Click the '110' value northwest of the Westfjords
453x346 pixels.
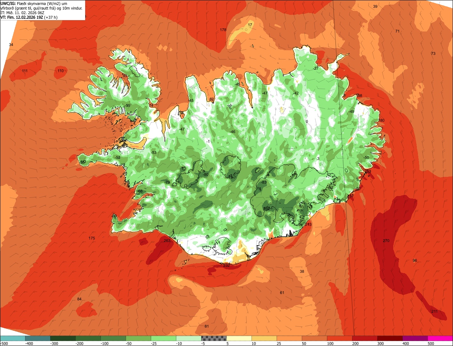point(61,71)
